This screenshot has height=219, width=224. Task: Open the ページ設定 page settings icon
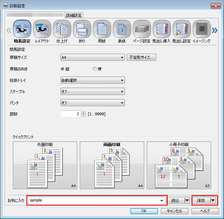(x=142, y=29)
